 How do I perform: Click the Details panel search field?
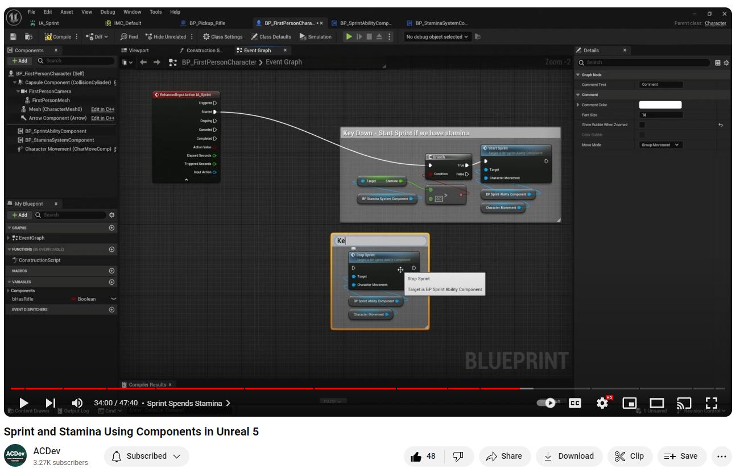pos(644,63)
